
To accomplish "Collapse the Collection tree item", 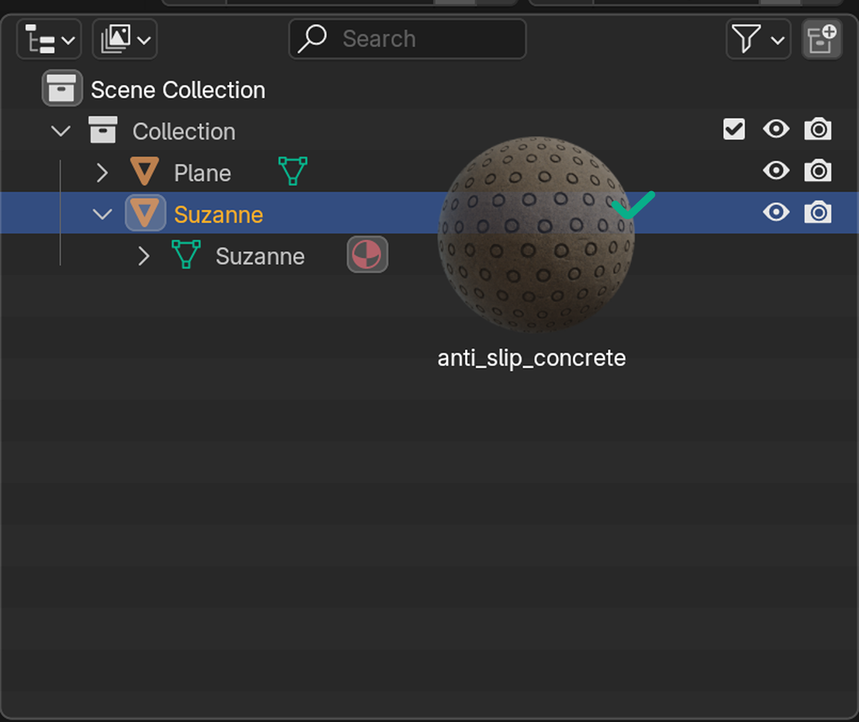I will (61, 131).
